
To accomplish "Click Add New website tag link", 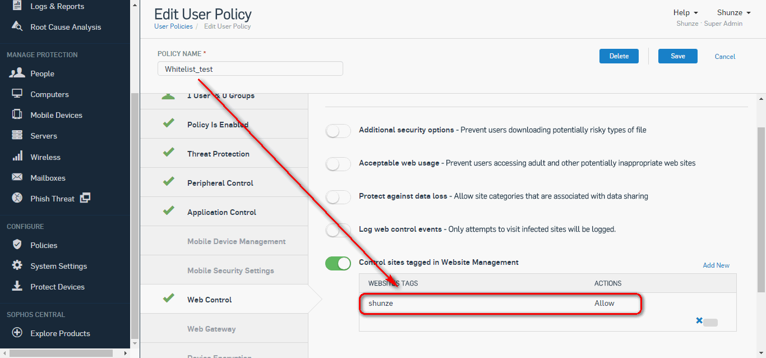I will (x=716, y=265).
